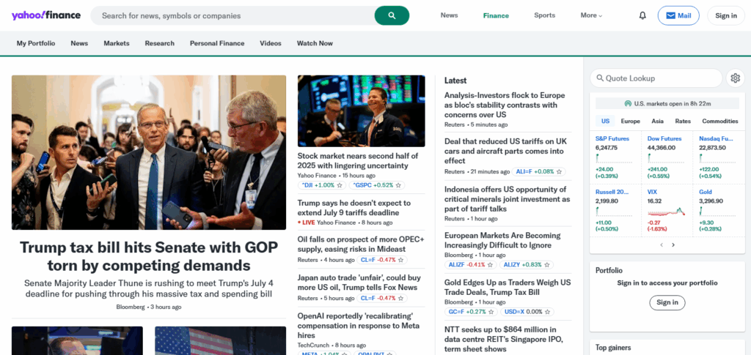Open the VIX quote card

pos(667,210)
